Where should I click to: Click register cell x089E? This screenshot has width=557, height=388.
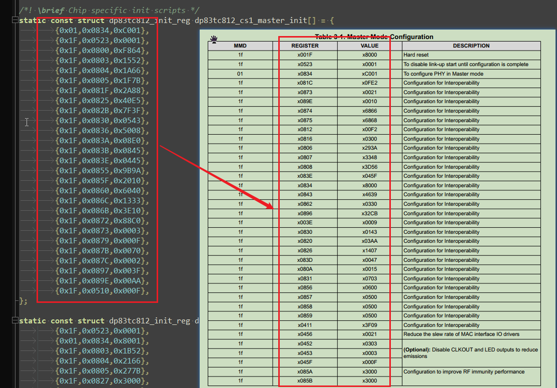tap(305, 101)
